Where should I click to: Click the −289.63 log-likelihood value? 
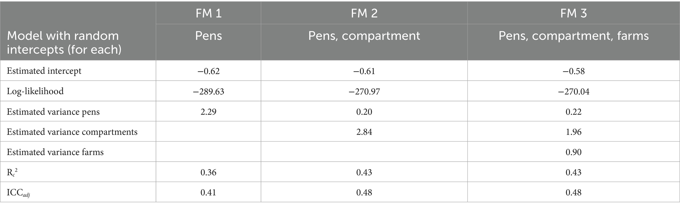[208, 91]
